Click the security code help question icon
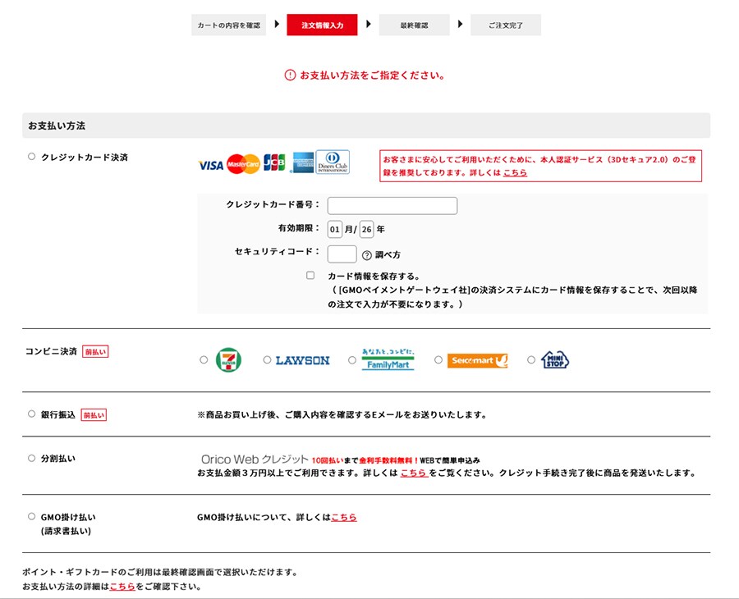The image size is (739, 599). 367,255
